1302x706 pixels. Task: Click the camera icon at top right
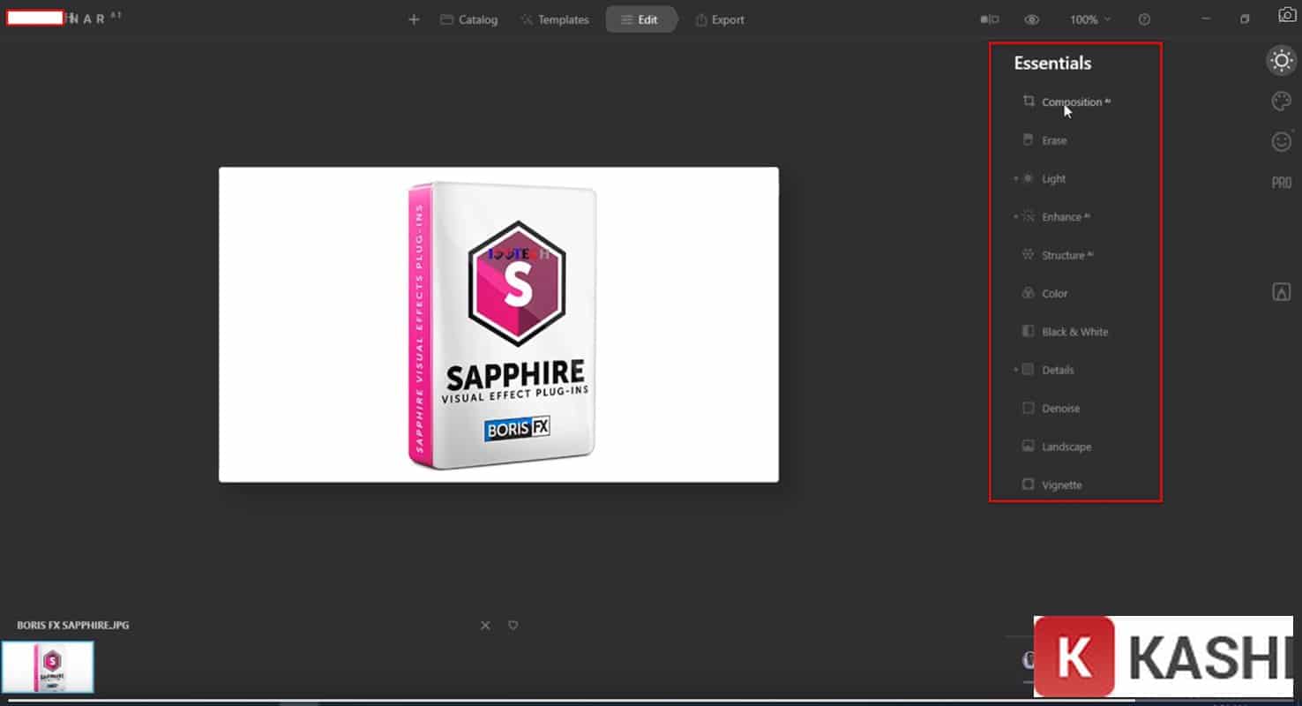(1287, 15)
